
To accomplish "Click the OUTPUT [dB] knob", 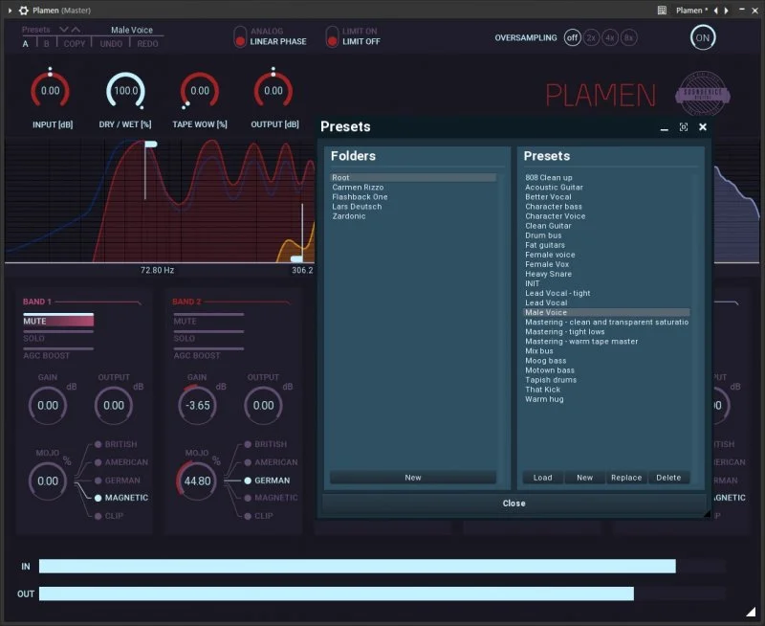I will click(x=273, y=90).
